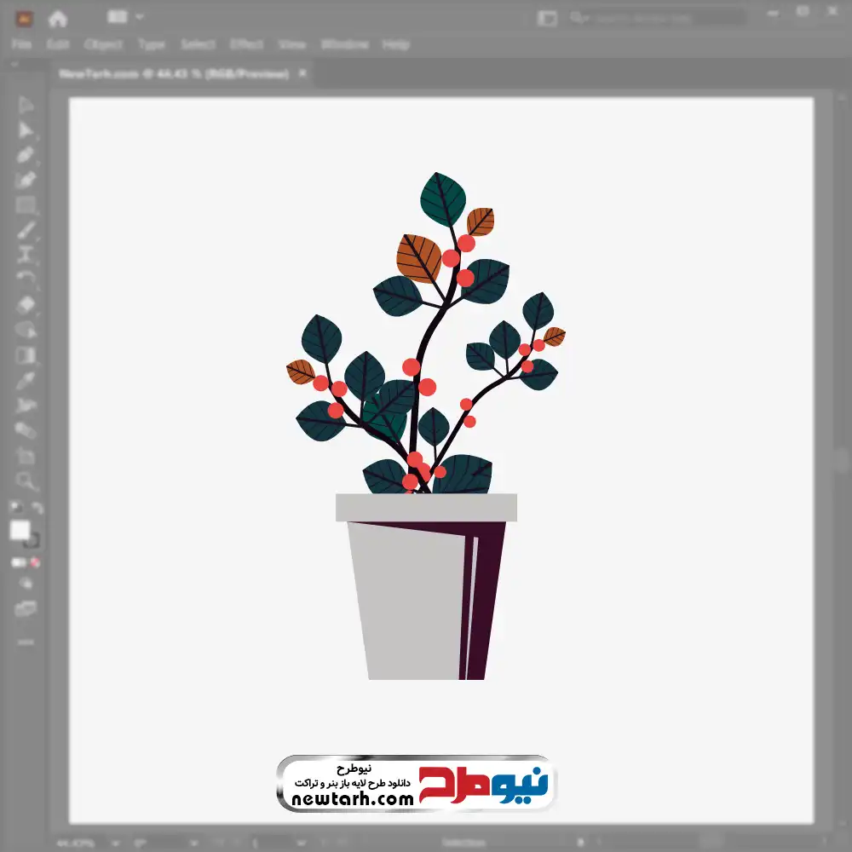Select the Direct Selection tool
852x852 pixels.
pos(26,130)
